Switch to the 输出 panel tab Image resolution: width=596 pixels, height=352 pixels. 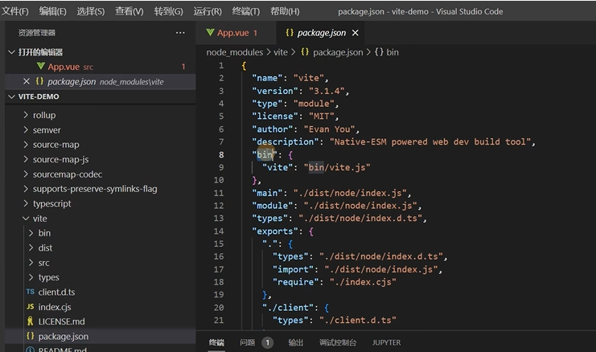(296, 342)
